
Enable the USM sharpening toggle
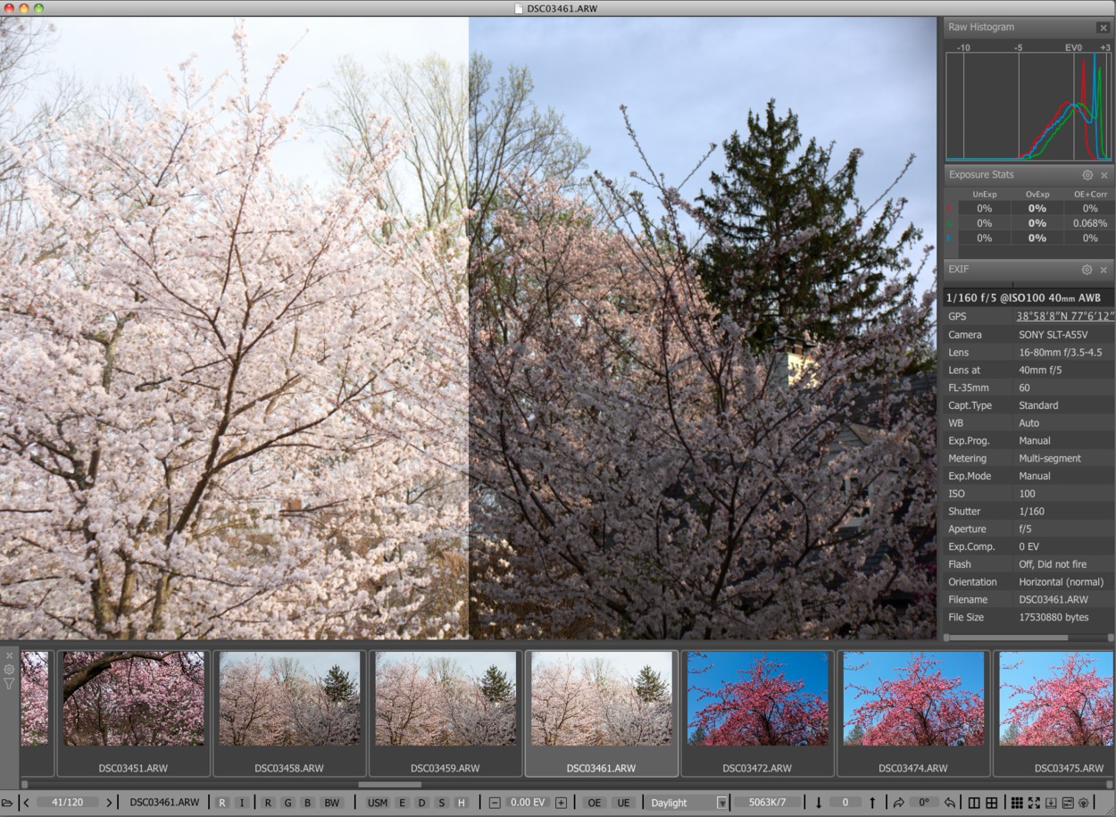point(378,803)
